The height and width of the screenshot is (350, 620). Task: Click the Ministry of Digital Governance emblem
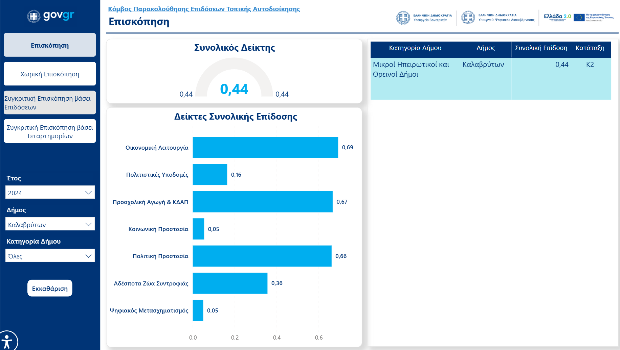468,18
